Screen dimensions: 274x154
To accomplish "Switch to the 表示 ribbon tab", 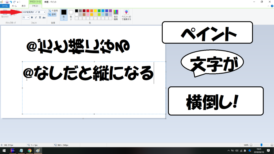I will [24, 6].
